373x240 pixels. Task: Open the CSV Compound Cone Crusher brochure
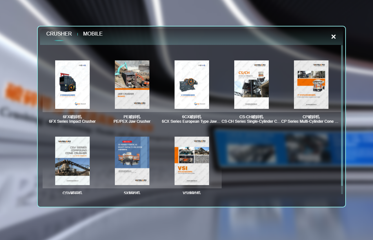tap(72, 161)
